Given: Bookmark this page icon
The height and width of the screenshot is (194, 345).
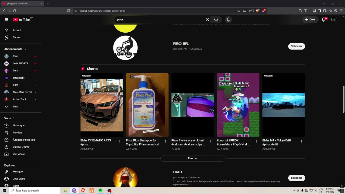Looking at the screenshot, I should (68, 11).
